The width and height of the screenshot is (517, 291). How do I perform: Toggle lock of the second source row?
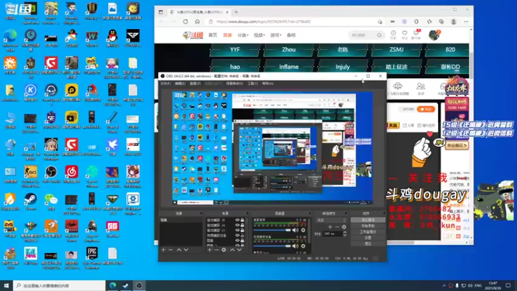click(x=242, y=225)
